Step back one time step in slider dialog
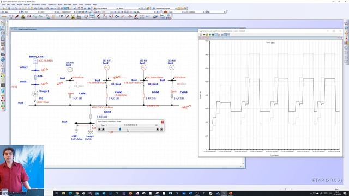 (103, 130)
